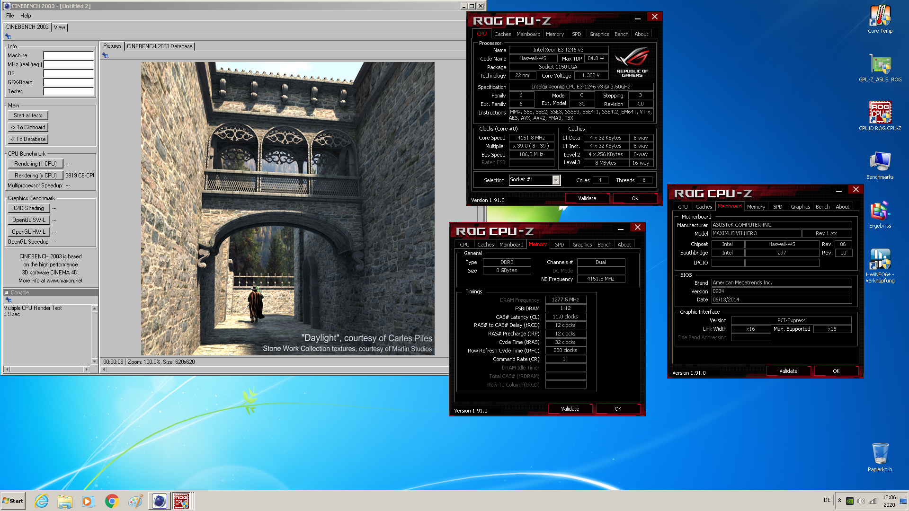Open Ergebniss desktop icon
Image resolution: width=909 pixels, height=511 pixels.
(x=880, y=214)
